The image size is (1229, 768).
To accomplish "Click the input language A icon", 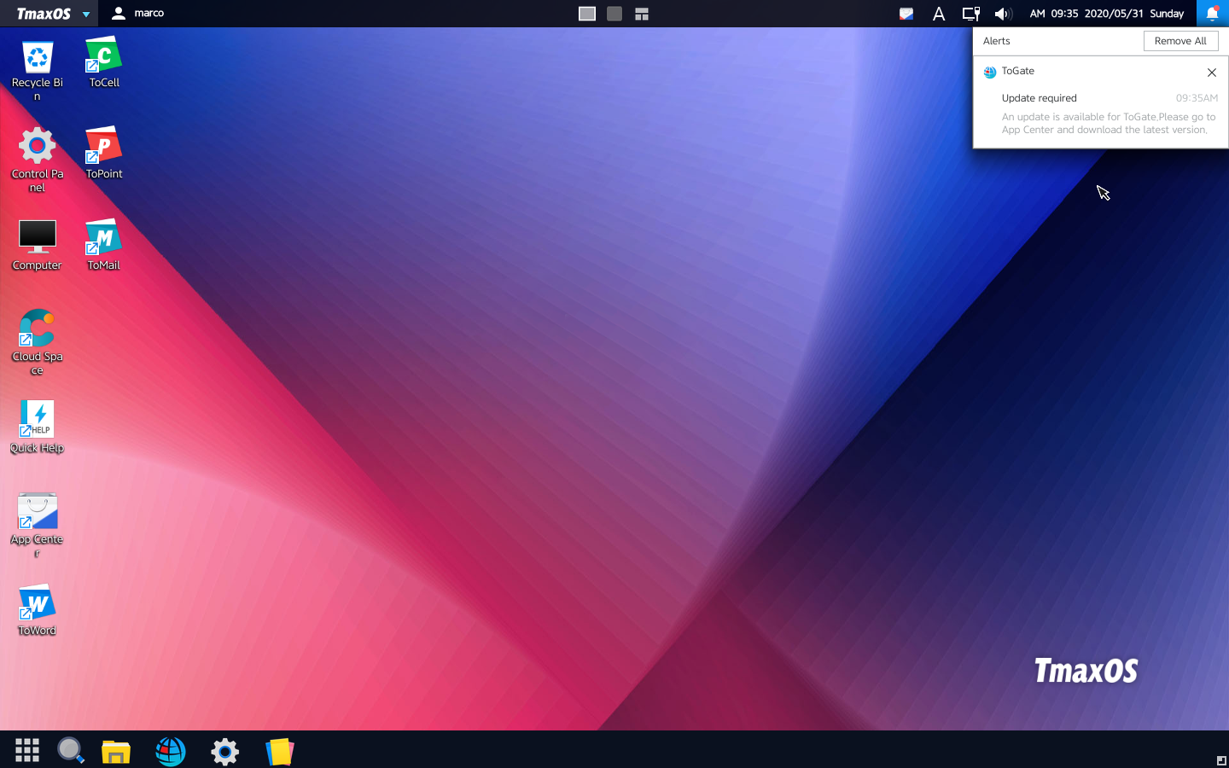I will [x=939, y=14].
